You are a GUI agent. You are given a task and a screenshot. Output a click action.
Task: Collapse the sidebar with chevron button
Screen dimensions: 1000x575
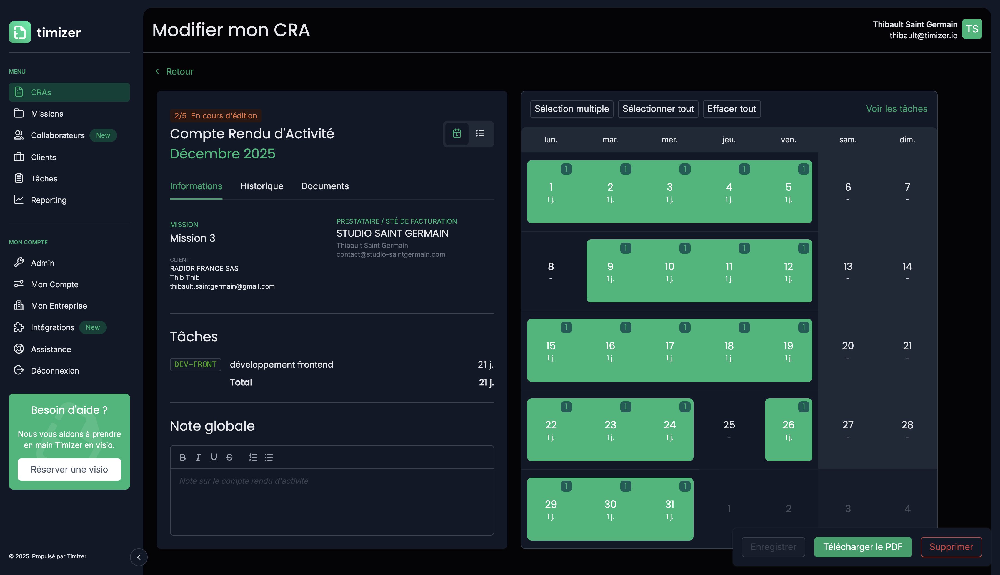[x=139, y=557]
